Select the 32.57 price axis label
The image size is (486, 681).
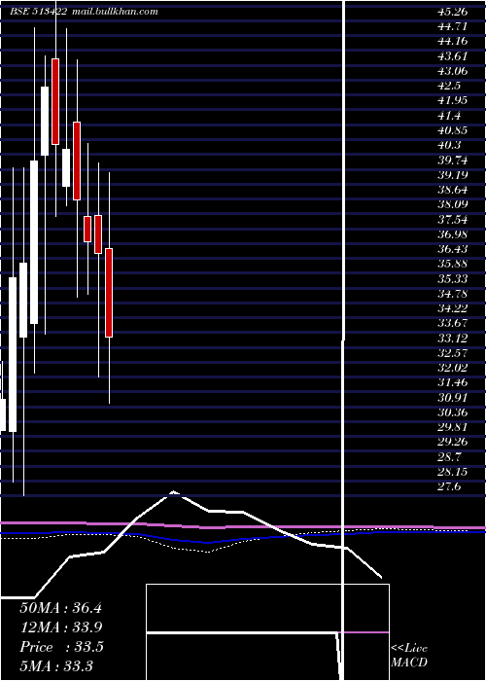[x=452, y=352]
